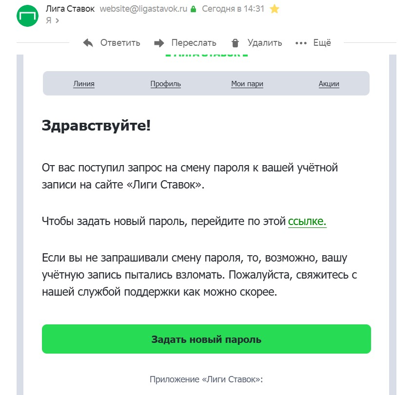Open the Линия section
413x395 pixels.
(x=83, y=83)
